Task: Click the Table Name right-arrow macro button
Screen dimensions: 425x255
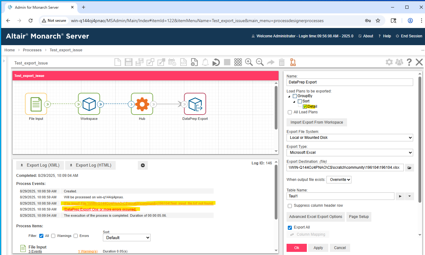Action: click(400, 196)
